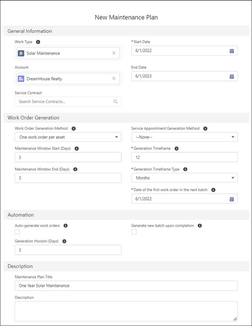
Task: Open the Start Date calendar picker
Action: 232,50
